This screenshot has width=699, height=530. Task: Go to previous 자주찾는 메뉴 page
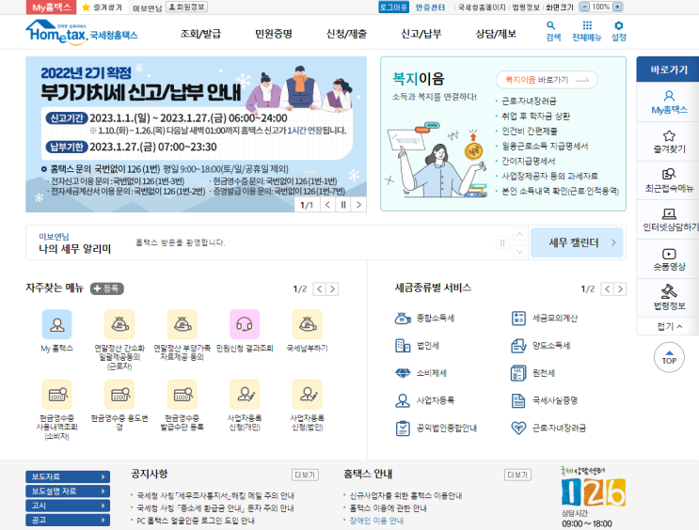pos(320,289)
